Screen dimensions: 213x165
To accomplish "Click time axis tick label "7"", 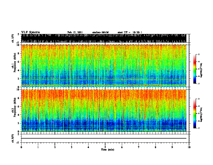I will point(139,147).
